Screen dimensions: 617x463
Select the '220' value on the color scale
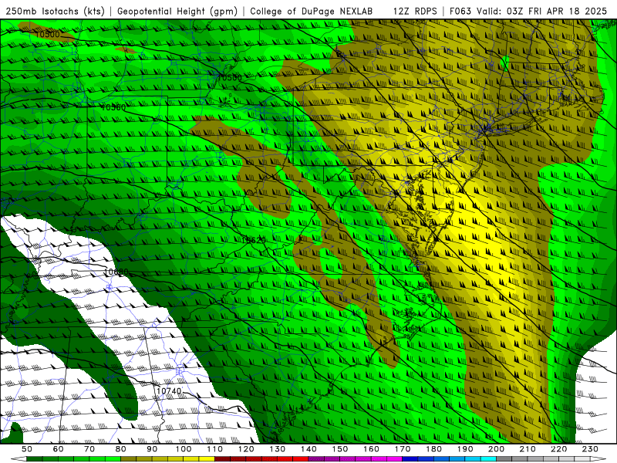pyautogui.click(x=558, y=449)
